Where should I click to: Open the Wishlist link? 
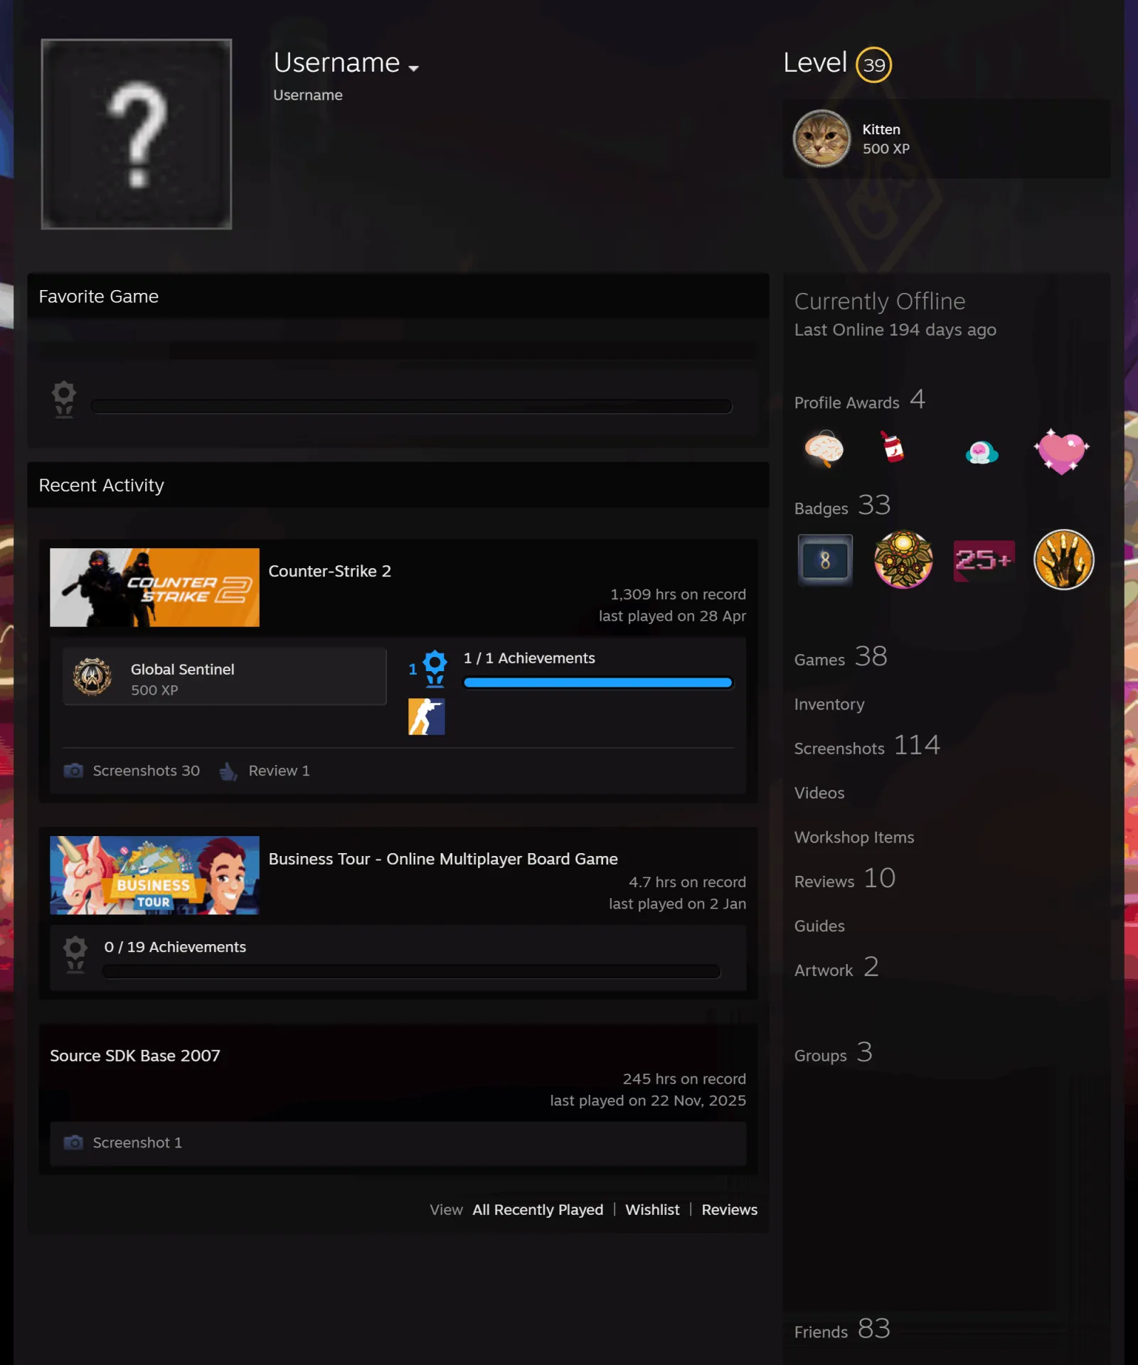pyautogui.click(x=652, y=1209)
